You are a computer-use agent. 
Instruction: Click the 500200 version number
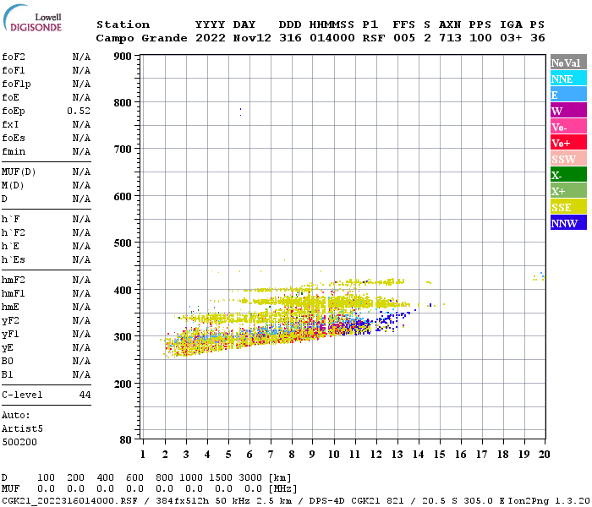pos(19,442)
